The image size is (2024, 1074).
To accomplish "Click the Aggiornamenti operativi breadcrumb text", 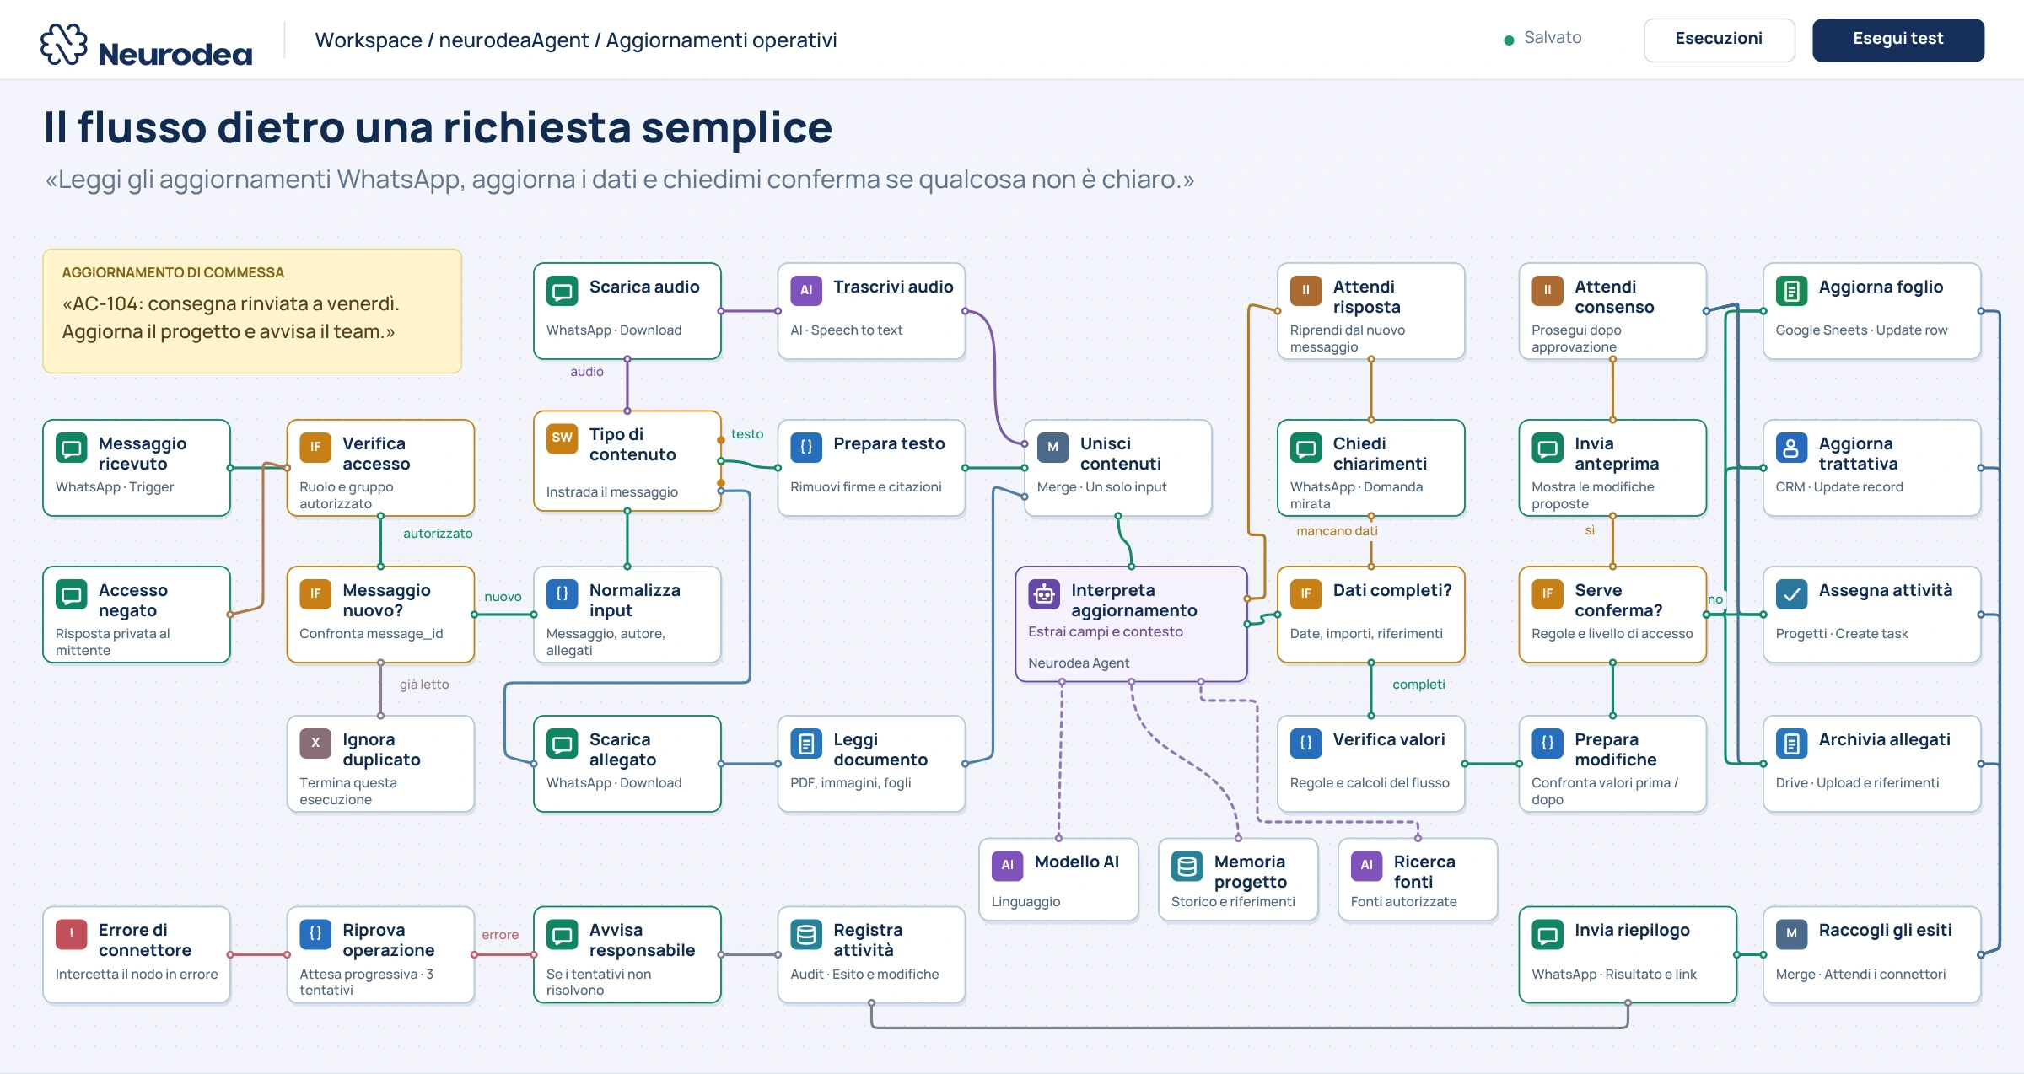I will point(722,40).
